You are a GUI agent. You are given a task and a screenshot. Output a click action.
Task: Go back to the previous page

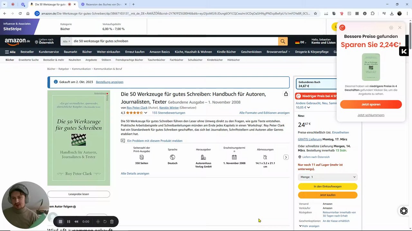point(5,13)
